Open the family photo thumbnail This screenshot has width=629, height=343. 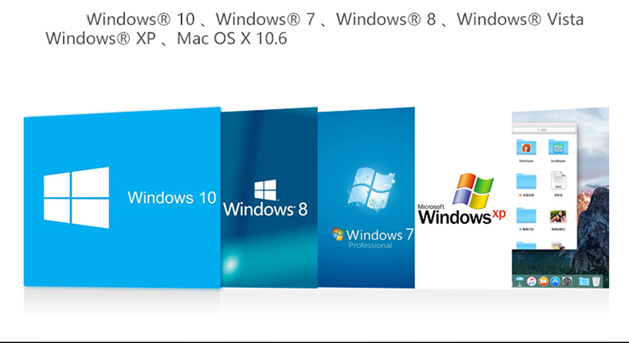pos(558,216)
